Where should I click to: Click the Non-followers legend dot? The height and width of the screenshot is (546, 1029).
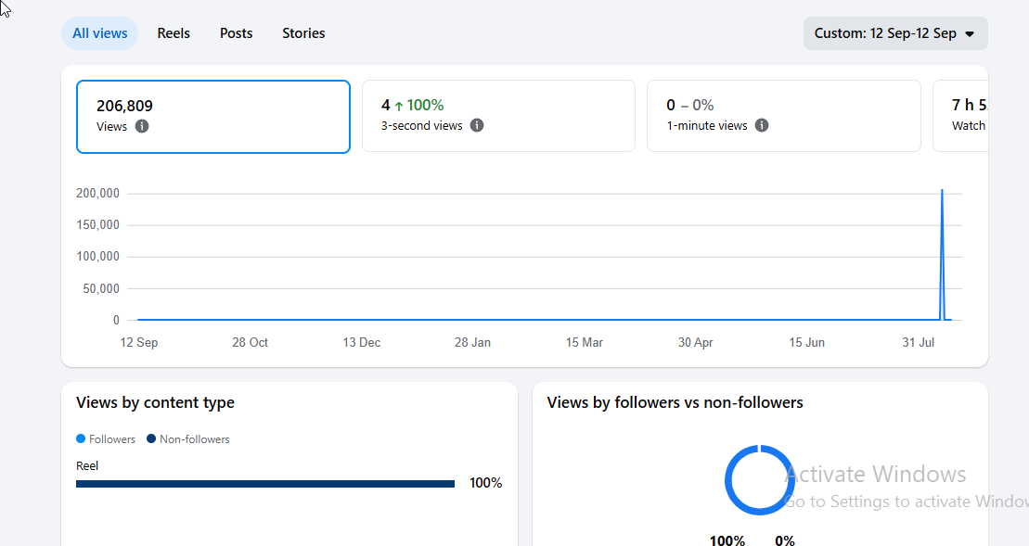click(x=151, y=438)
